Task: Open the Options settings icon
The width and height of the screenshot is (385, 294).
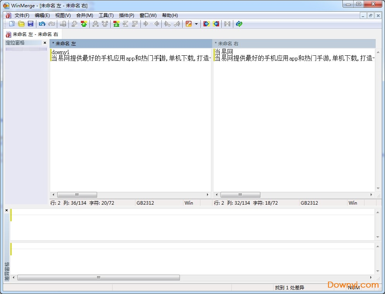Action: coord(189,24)
